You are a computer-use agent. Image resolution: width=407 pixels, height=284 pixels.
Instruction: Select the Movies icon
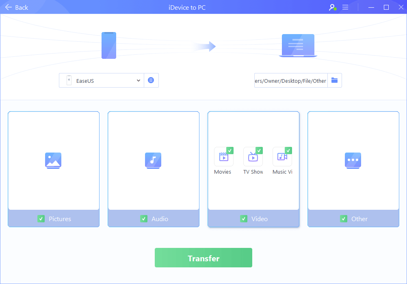224,157
